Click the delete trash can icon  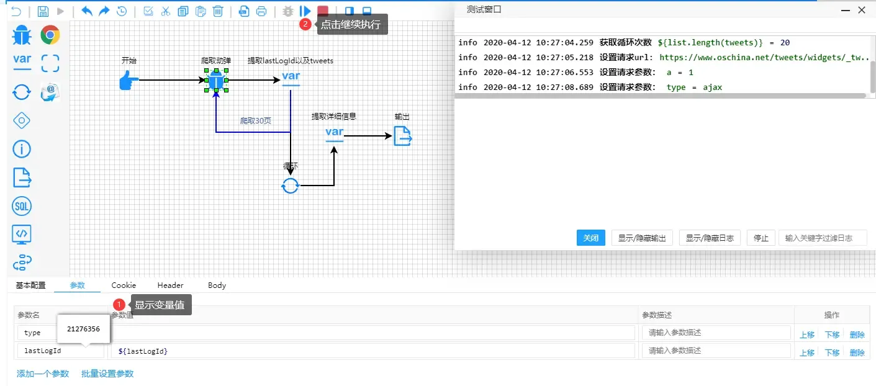(x=218, y=11)
